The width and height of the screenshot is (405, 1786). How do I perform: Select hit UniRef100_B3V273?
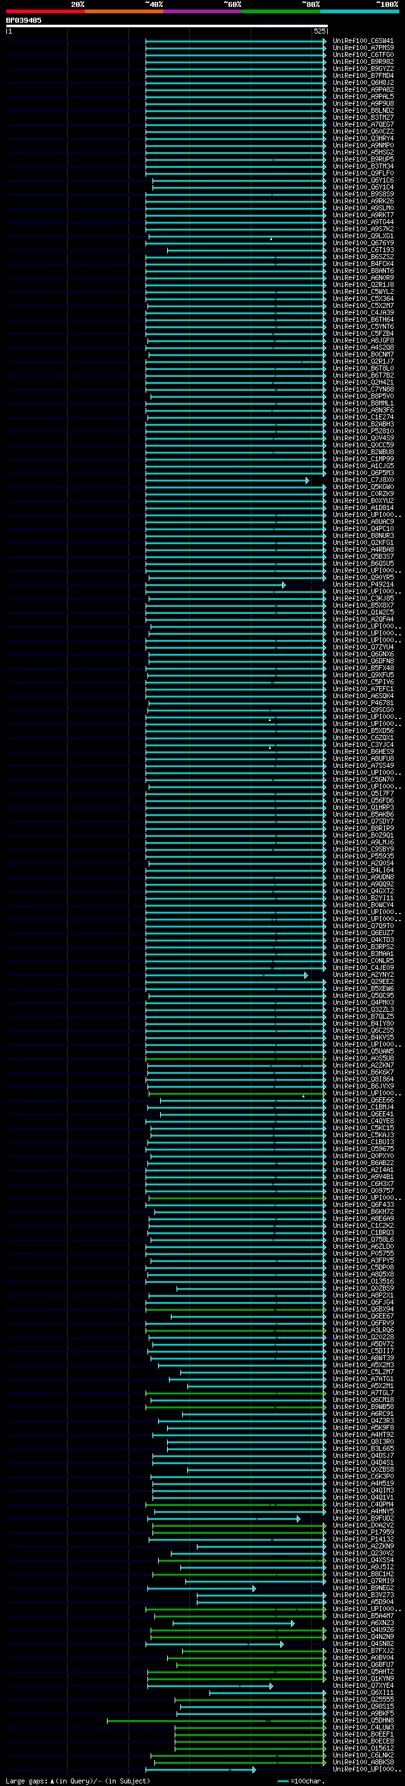(363, 1595)
